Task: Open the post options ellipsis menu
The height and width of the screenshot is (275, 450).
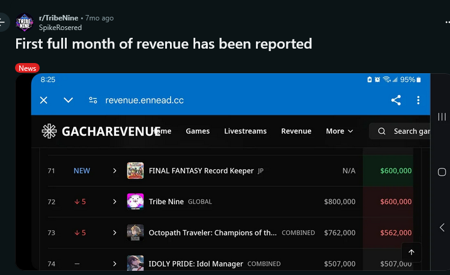Action: [x=448, y=22]
